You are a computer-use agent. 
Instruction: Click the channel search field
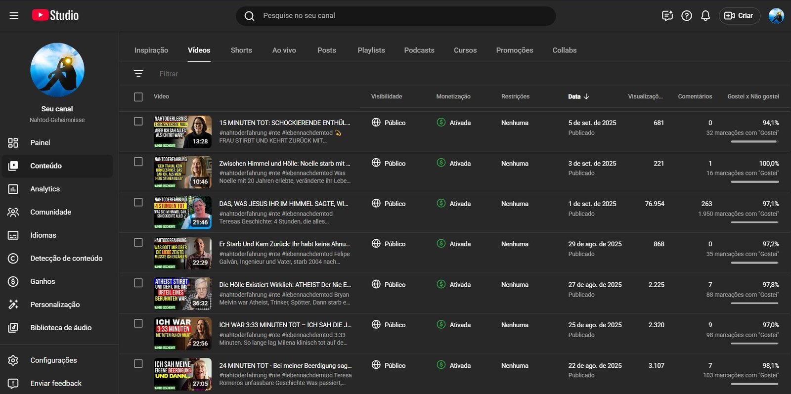[x=395, y=16]
